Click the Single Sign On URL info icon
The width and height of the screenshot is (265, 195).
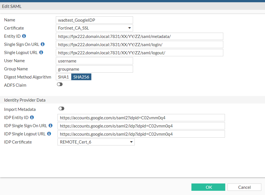43,44
